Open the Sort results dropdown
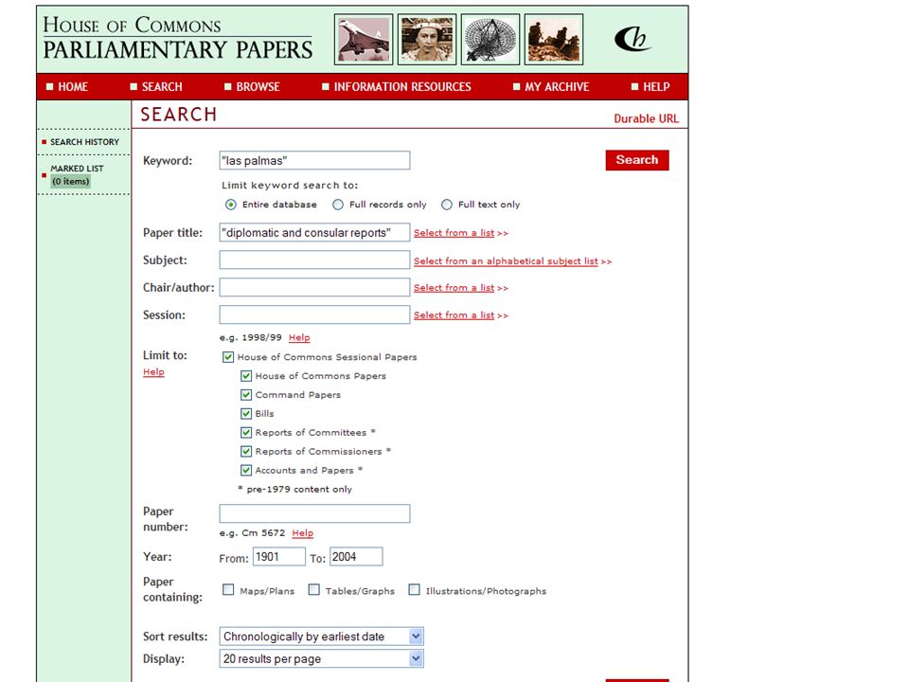This screenshot has width=909, height=682. coord(322,637)
